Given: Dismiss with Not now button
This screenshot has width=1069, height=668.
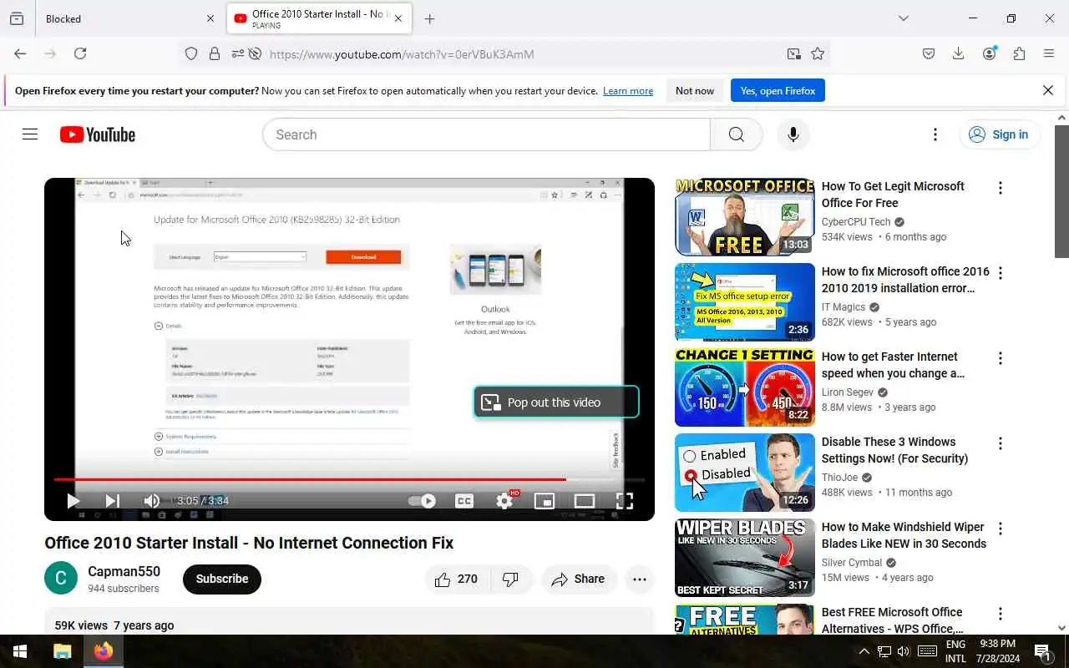Looking at the screenshot, I should (695, 91).
